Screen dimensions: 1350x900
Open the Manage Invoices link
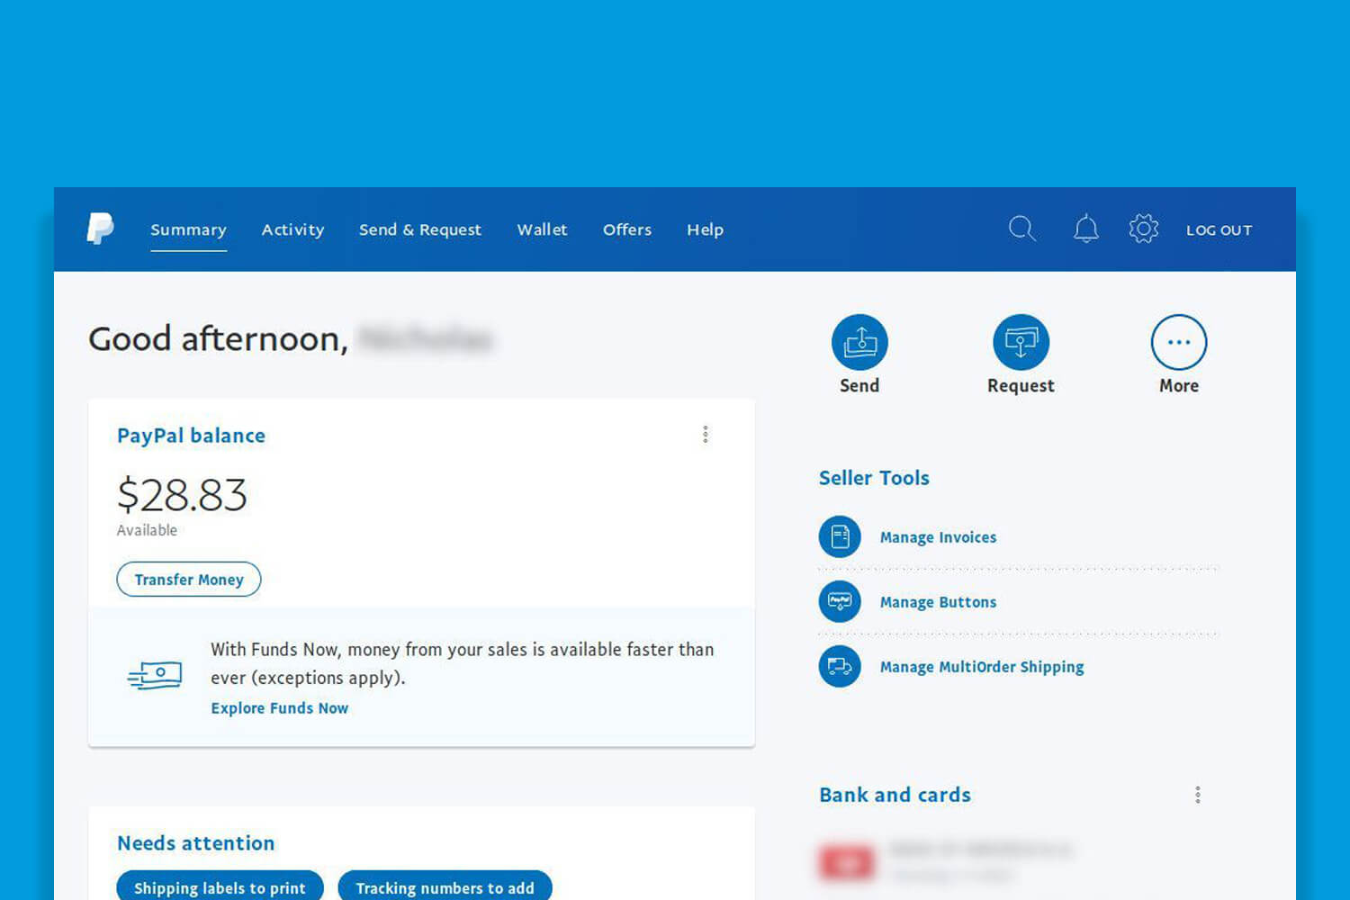[938, 537]
